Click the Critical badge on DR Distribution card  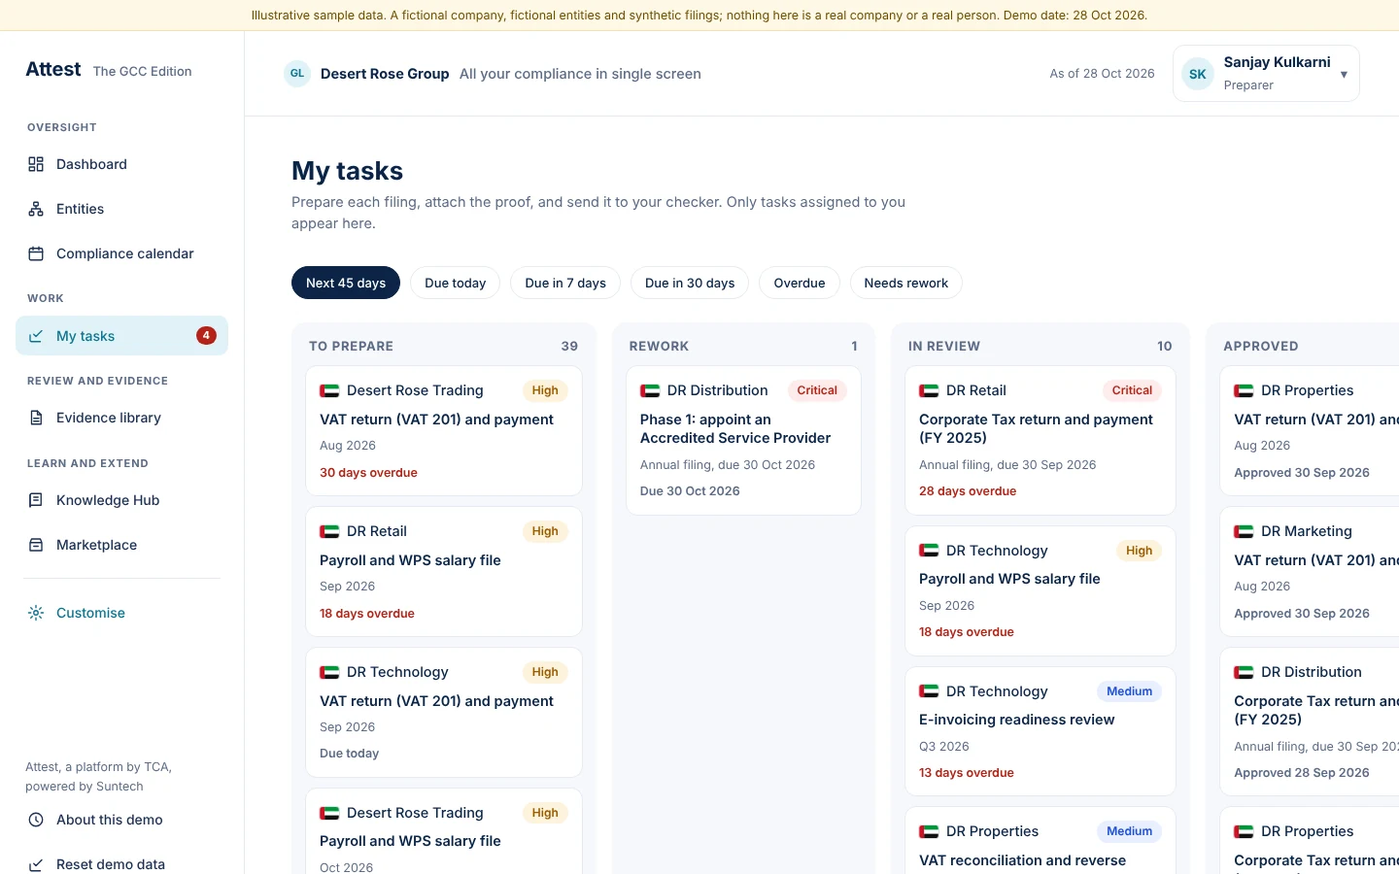coord(817,390)
